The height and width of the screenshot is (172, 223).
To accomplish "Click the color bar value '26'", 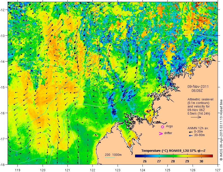I will [145, 161].
